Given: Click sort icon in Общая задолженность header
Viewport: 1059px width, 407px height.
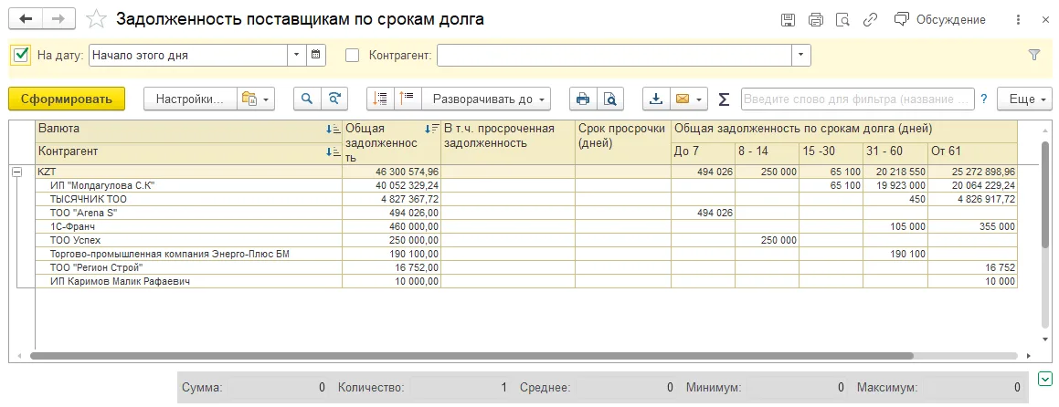Looking at the screenshot, I should pyautogui.click(x=431, y=129).
